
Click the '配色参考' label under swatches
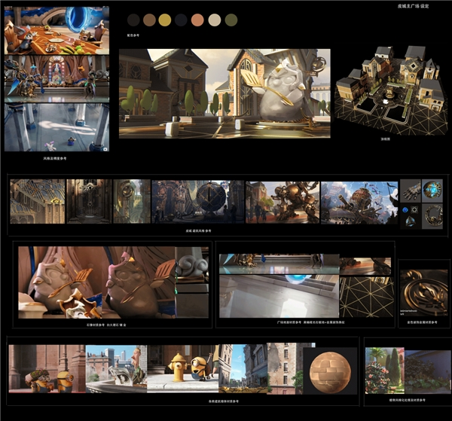[133, 35]
